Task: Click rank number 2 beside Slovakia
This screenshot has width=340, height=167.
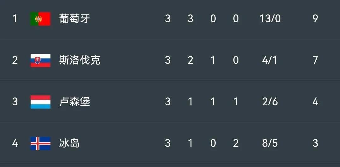Action: coord(15,60)
